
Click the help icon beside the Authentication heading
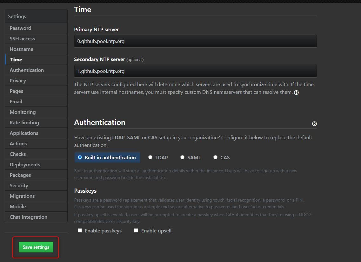[314, 124]
